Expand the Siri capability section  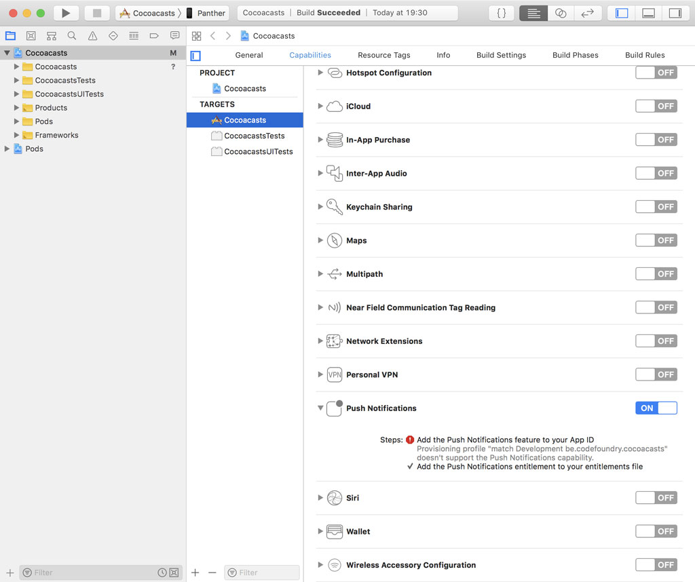coord(320,498)
